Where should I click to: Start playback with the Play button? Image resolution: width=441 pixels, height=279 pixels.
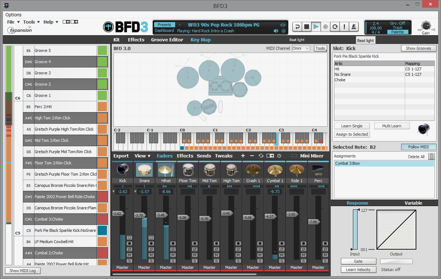pos(316,27)
